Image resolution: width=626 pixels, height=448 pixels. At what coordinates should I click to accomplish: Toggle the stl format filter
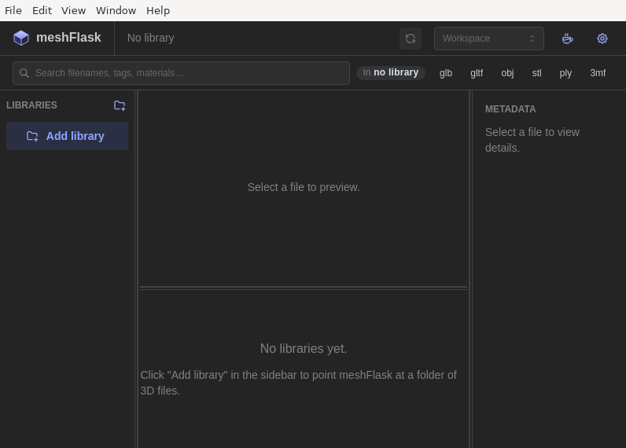pyautogui.click(x=536, y=73)
